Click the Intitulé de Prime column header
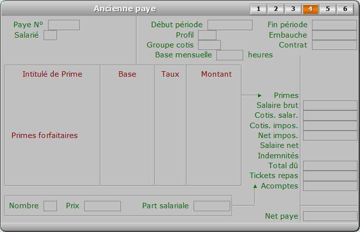The width and height of the screenshot is (360, 232). [52, 74]
